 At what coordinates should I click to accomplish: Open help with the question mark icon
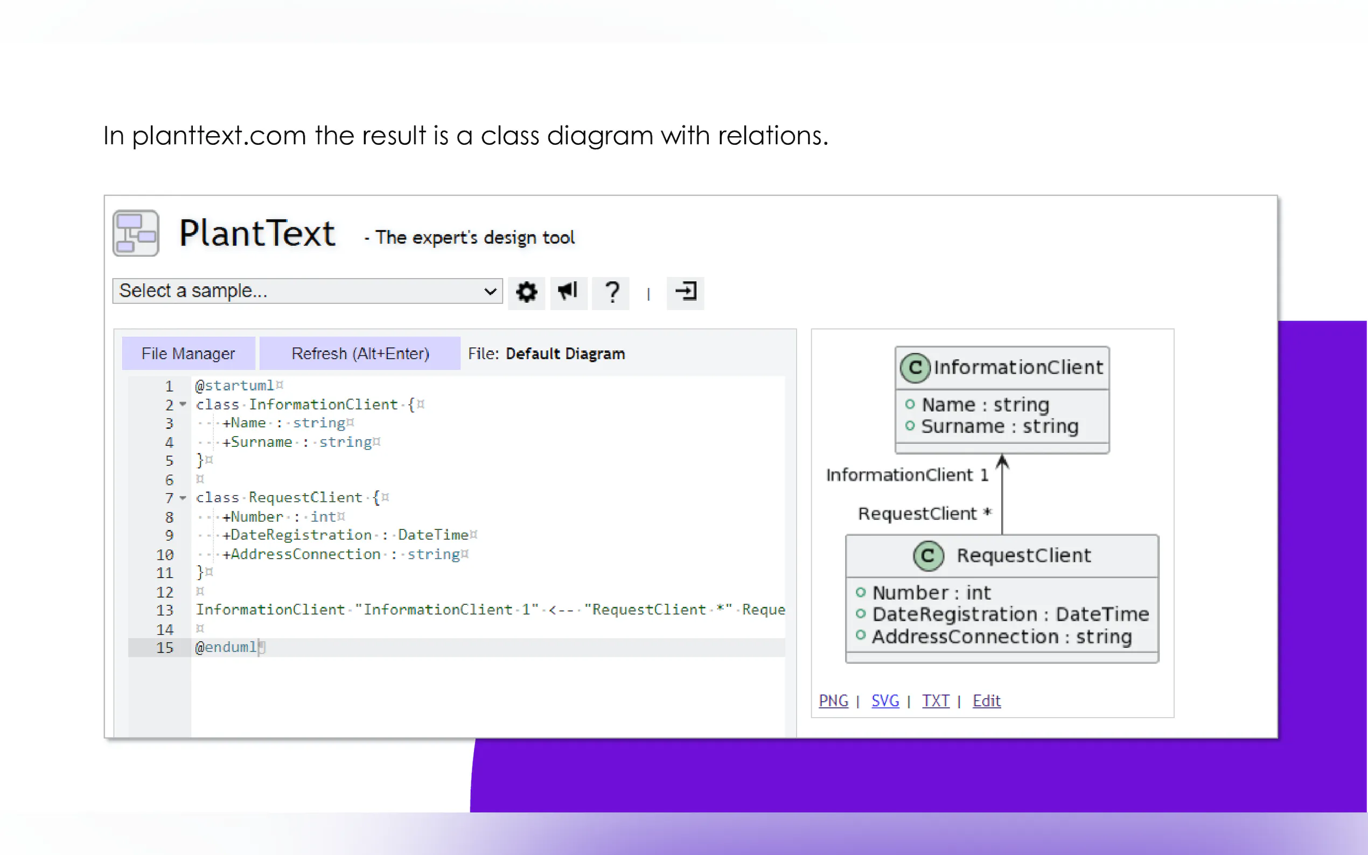tap(611, 292)
